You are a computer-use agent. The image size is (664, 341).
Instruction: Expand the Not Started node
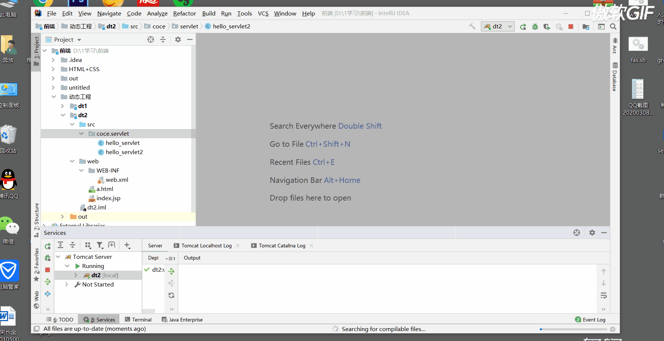66,284
